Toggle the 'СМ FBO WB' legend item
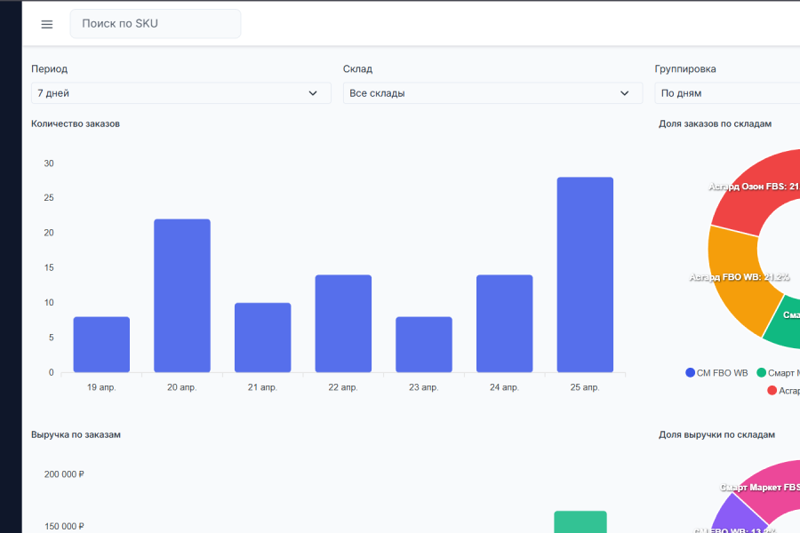This screenshot has width=800, height=533. point(716,373)
